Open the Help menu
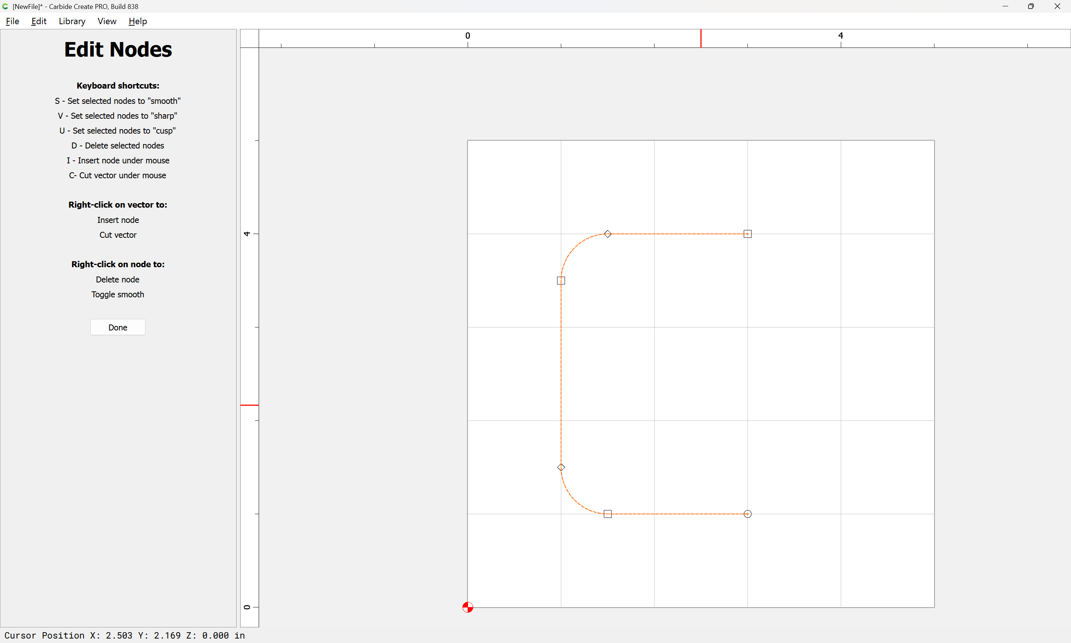Screen dimensions: 1071x643 tap(138, 21)
